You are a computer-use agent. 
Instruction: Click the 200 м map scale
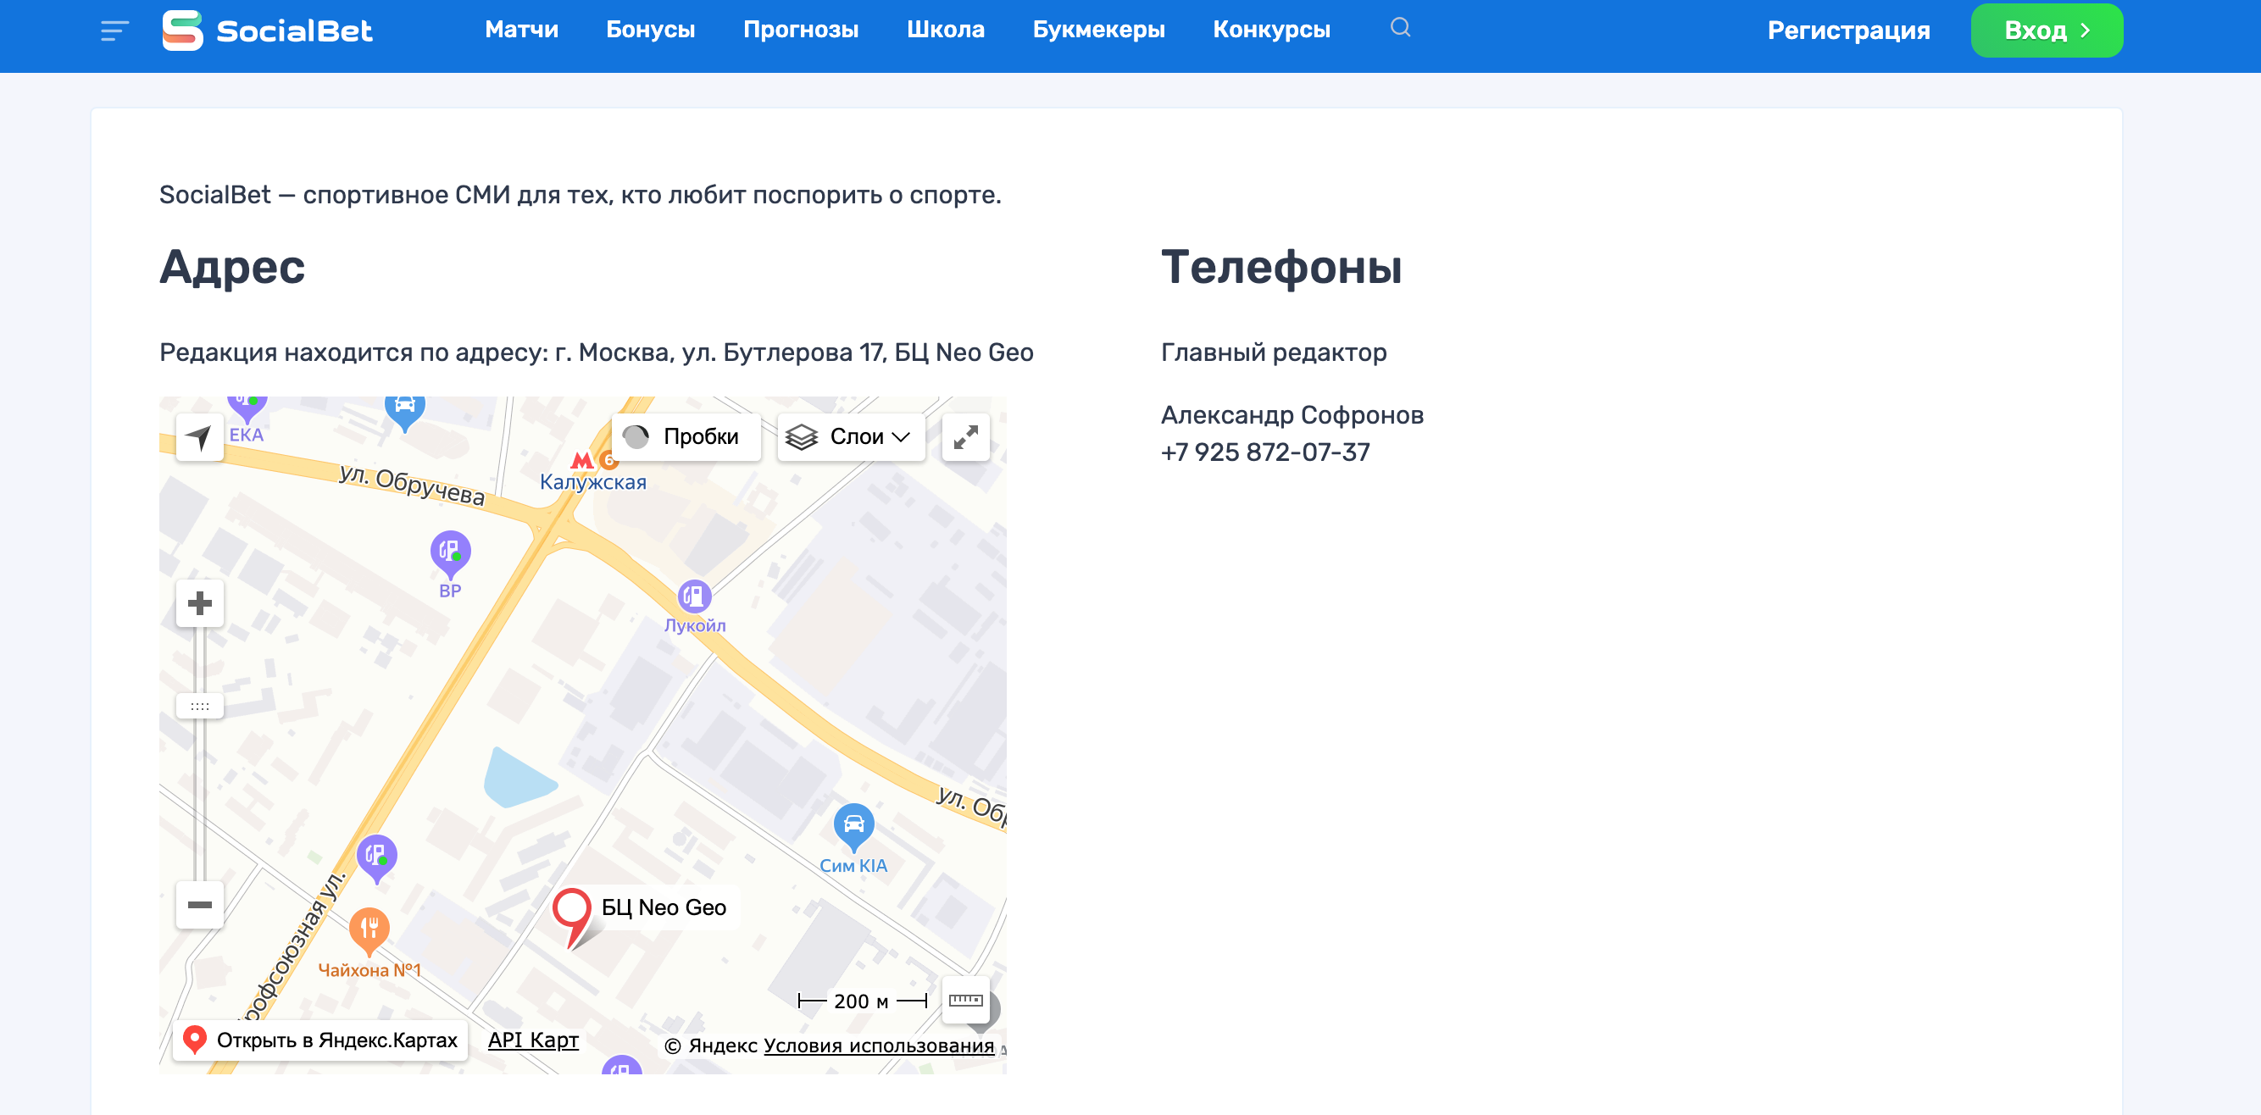pos(862,1001)
